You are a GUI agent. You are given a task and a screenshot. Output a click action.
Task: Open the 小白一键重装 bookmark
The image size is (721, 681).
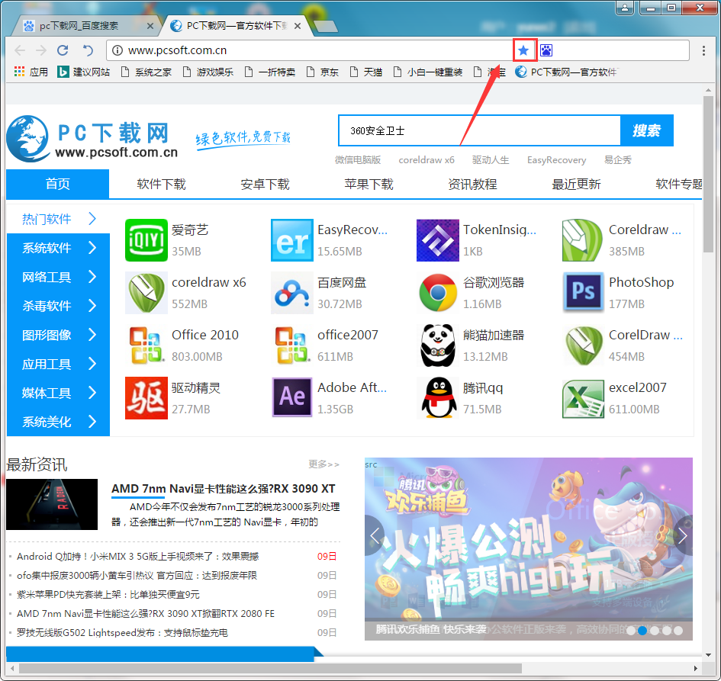pyautogui.click(x=428, y=72)
